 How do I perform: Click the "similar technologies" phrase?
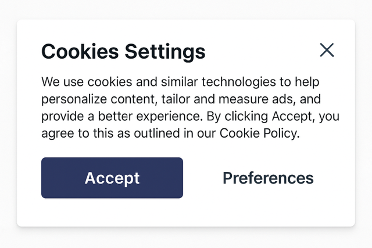tap(219, 82)
